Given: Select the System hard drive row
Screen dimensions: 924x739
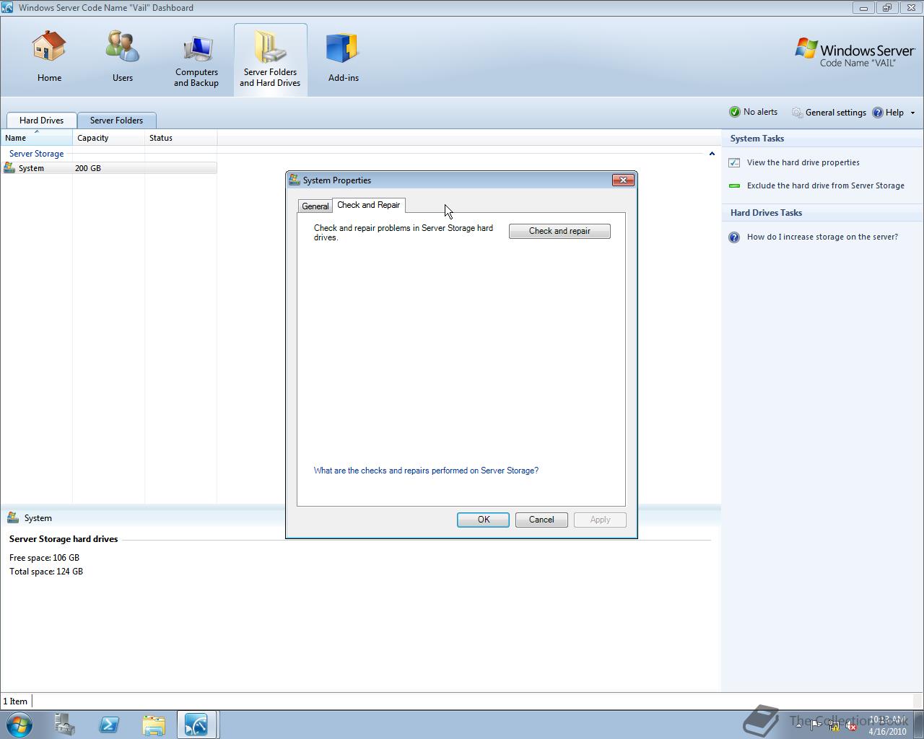Looking at the screenshot, I should pos(108,168).
